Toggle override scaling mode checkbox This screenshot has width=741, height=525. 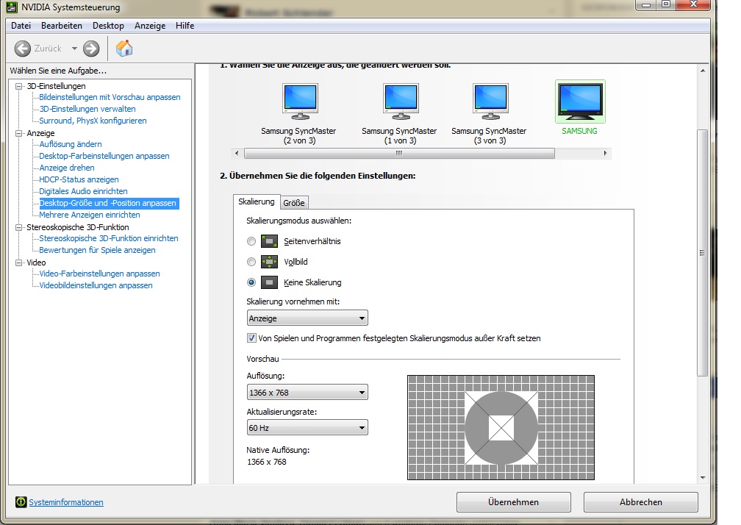pos(251,338)
